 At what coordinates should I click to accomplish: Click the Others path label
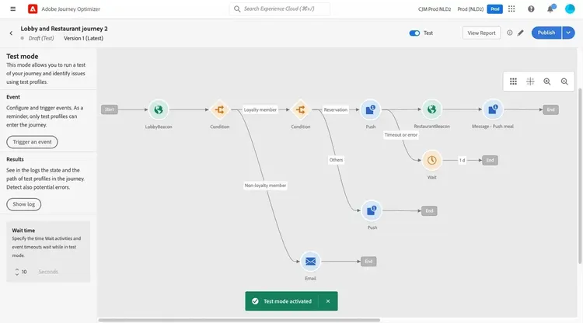coord(336,160)
